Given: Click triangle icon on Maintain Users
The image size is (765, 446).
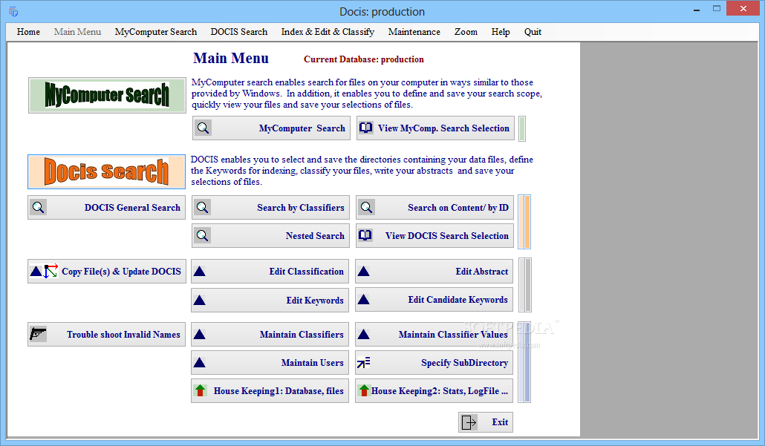Looking at the screenshot, I should (x=199, y=363).
